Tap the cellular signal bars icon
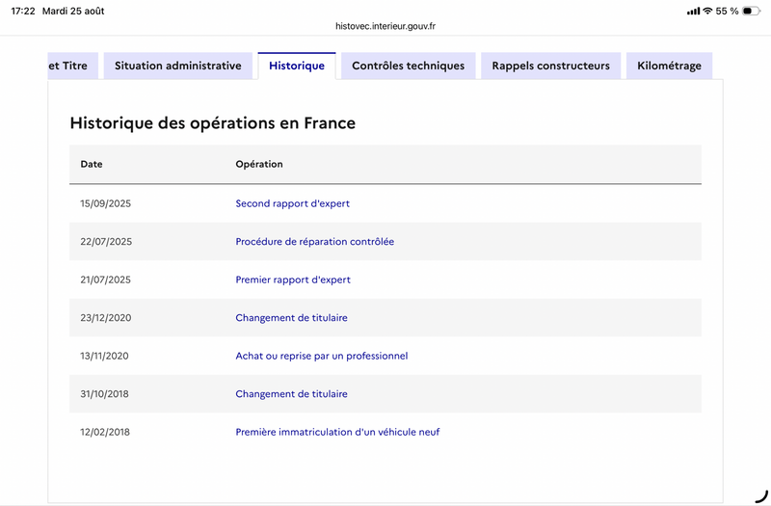771x506 pixels. (693, 11)
